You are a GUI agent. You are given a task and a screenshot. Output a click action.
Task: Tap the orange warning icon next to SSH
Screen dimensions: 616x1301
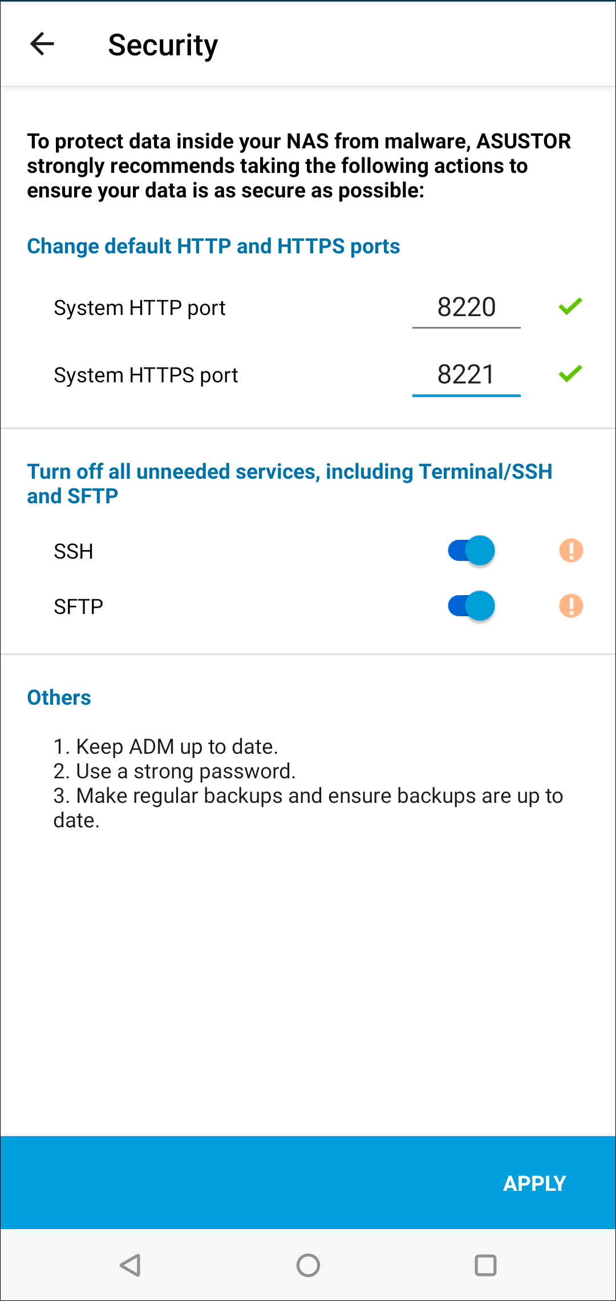tap(571, 551)
